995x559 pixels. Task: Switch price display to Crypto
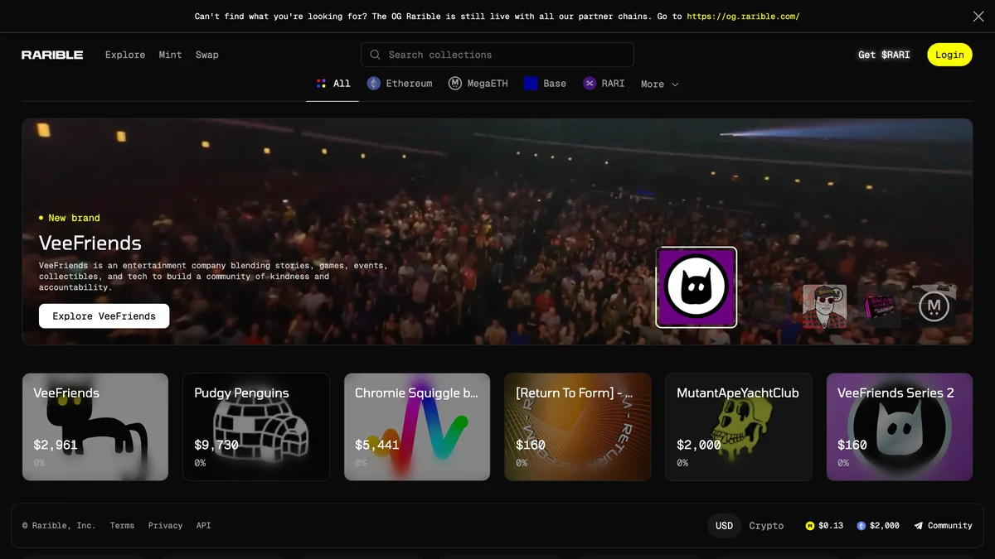pyautogui.click(x=766, y=526)
